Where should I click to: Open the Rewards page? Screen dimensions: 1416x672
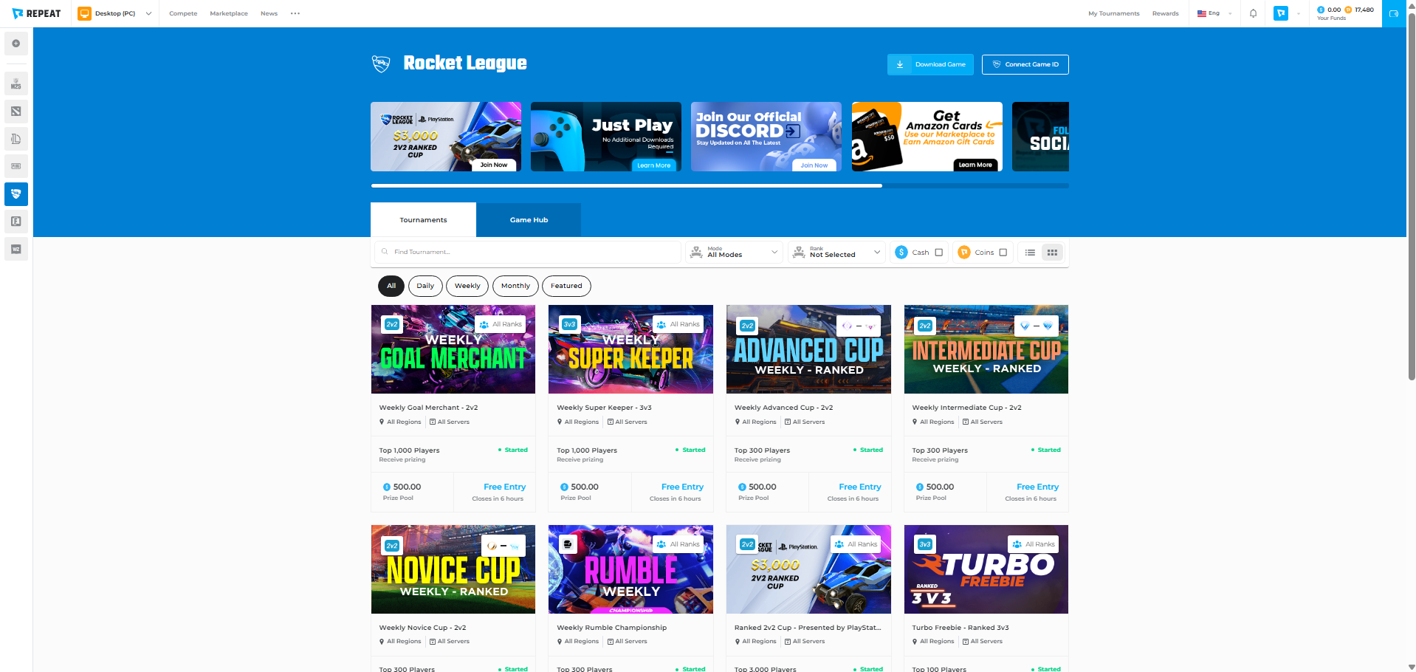tap(1165, 13)
